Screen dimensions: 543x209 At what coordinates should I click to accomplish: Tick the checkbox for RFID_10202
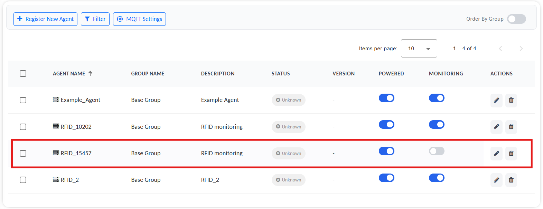(23, 127)
